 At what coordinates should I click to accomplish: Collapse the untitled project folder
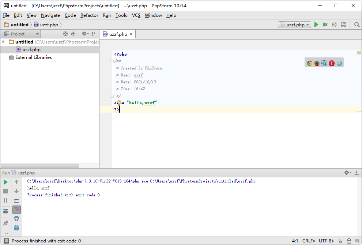pyautogui.click(x=3, y=42)
